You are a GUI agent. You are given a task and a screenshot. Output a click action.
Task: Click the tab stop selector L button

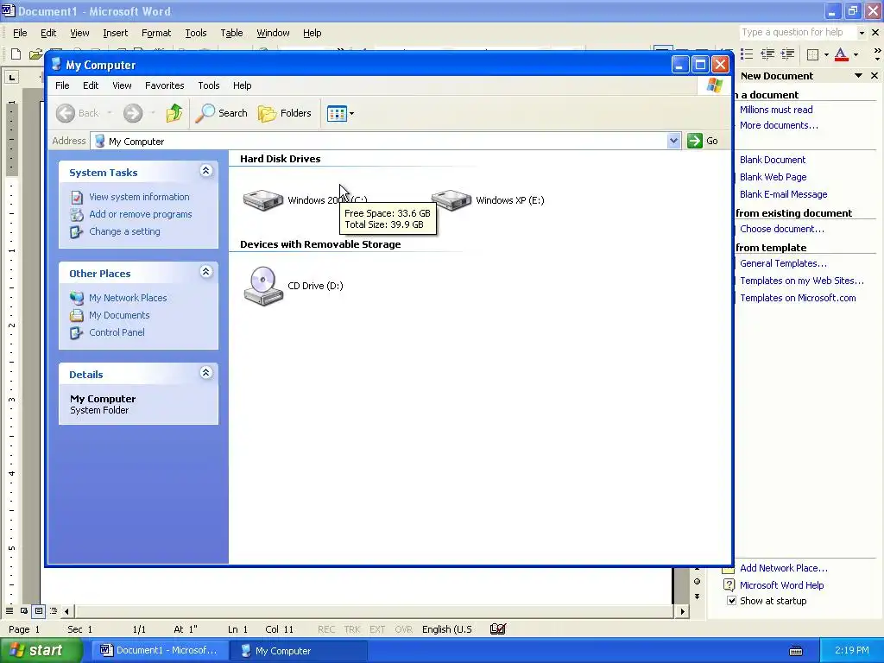[12, 77]
